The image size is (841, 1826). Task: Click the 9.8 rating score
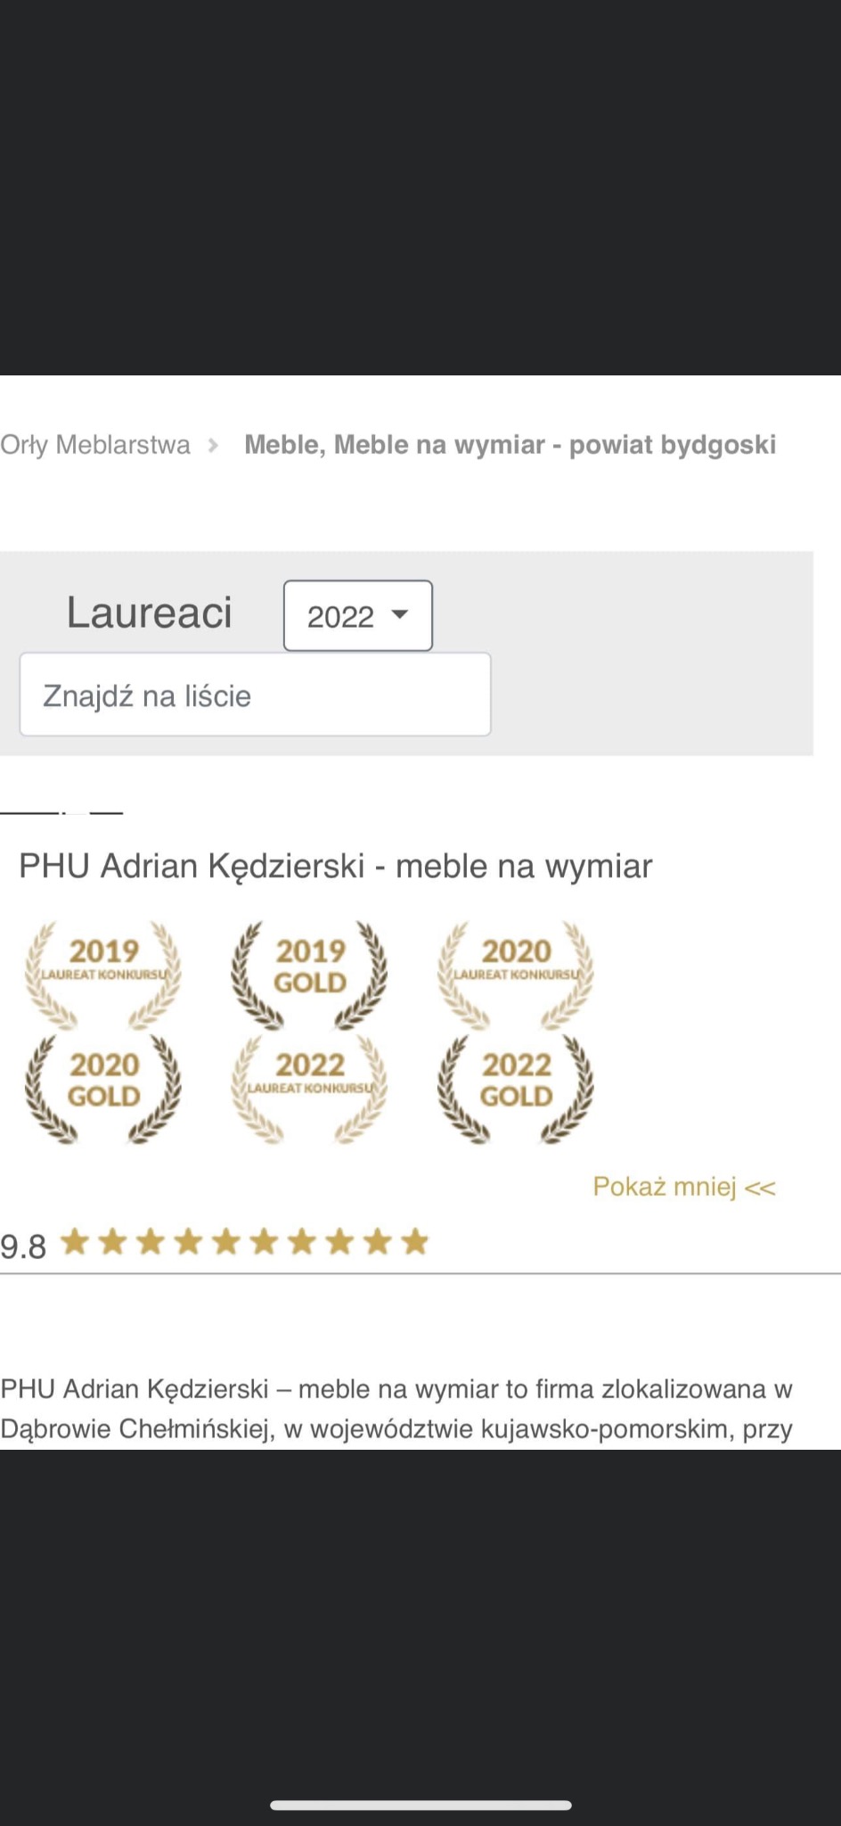(x=23, y=1246)
